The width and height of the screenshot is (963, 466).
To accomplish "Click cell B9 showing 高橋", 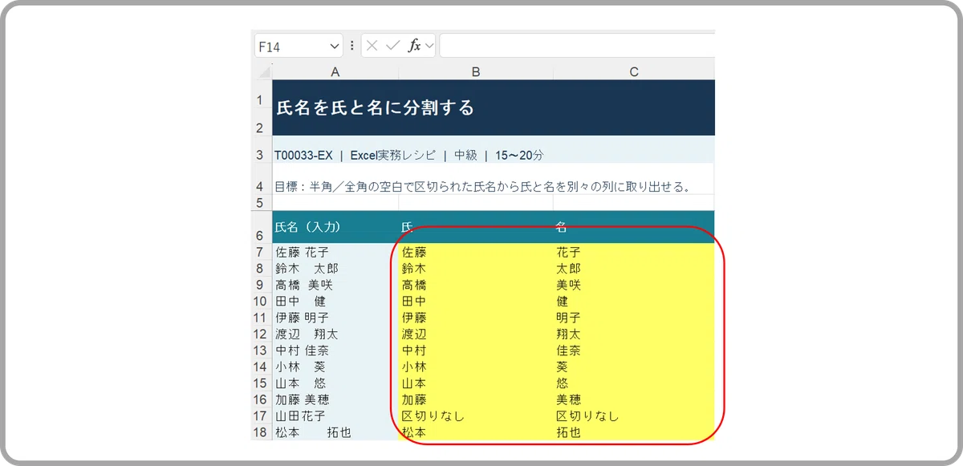I will point(476,285).
